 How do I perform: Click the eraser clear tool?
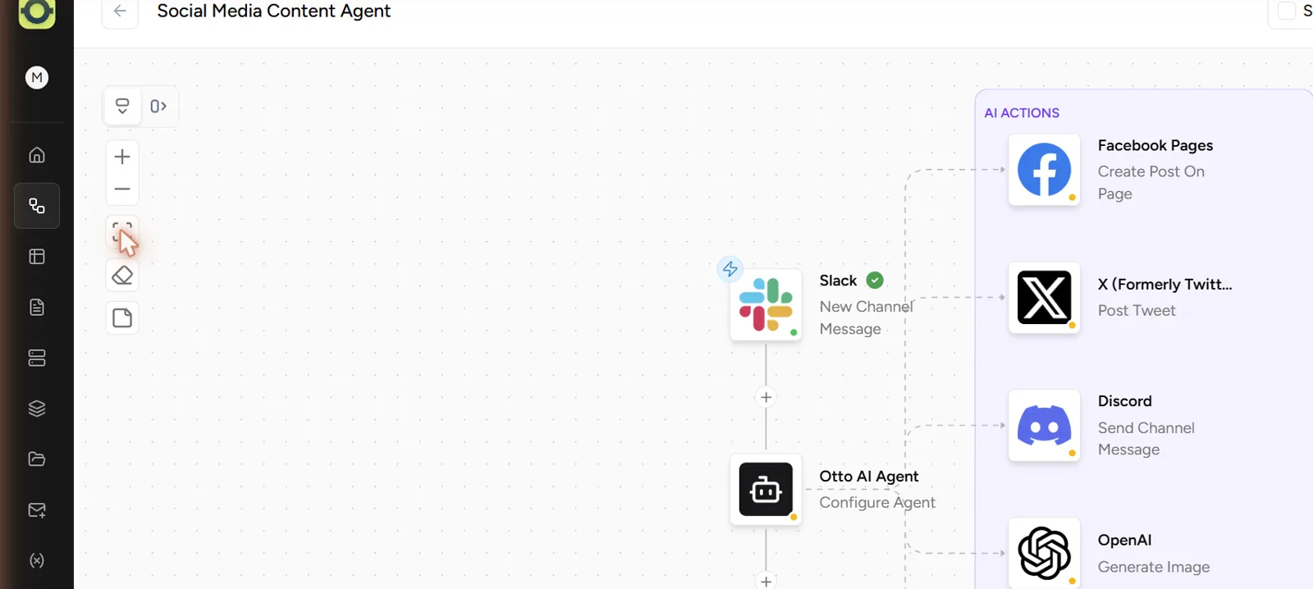pos(122,276)
